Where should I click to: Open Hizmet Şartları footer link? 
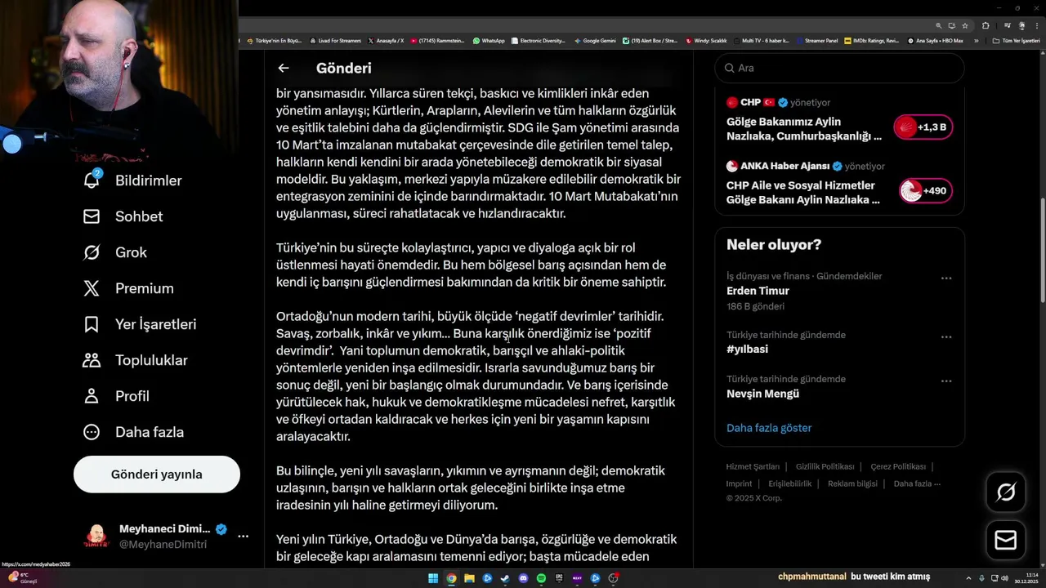[x=753, y=467]
